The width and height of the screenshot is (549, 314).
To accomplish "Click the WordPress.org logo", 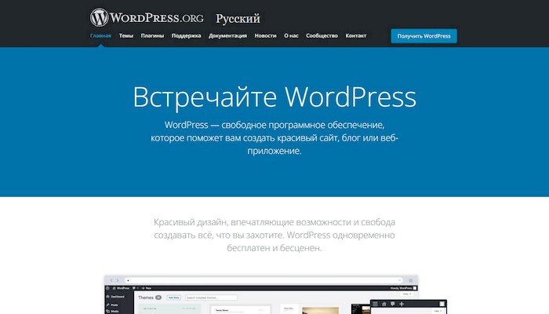I will 147,17.
